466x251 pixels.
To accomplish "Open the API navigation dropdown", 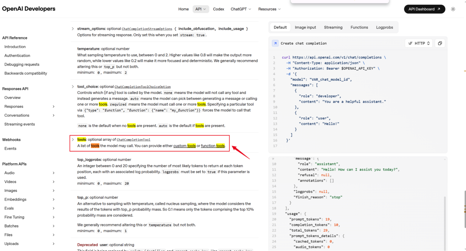I will [x=200, y=9].
